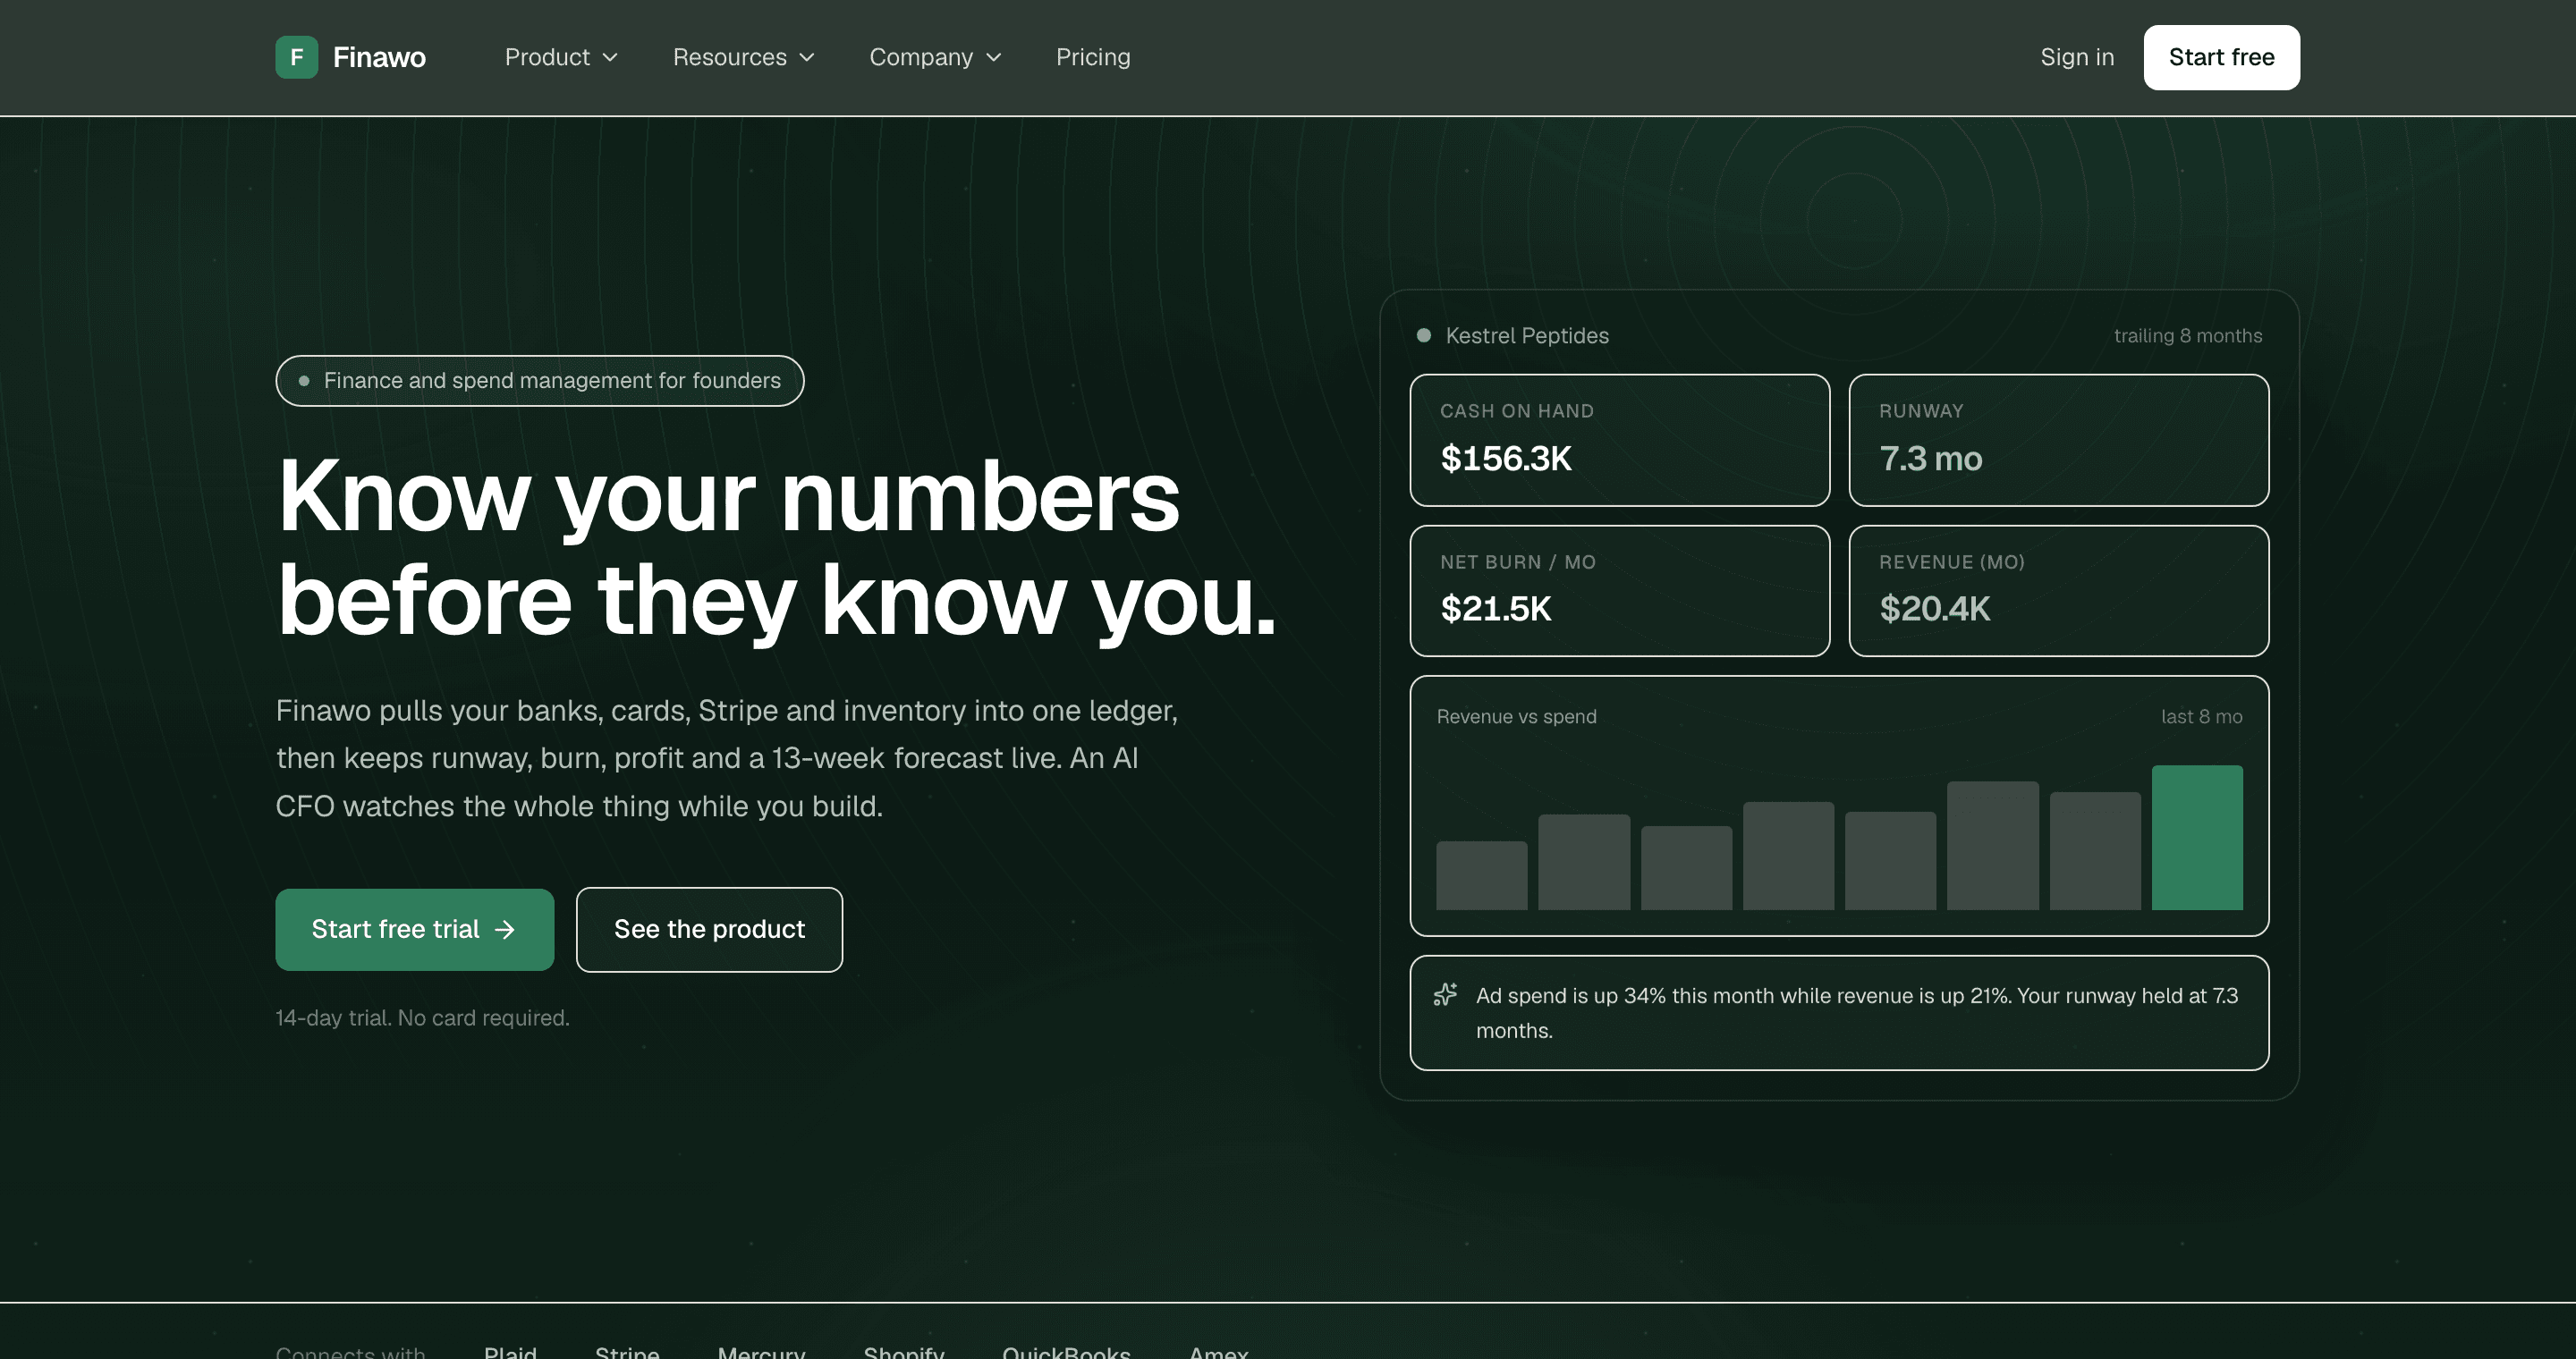Click the Finance and spend management badge
The image size is (2576, 1359).
(x=539, y=381)
